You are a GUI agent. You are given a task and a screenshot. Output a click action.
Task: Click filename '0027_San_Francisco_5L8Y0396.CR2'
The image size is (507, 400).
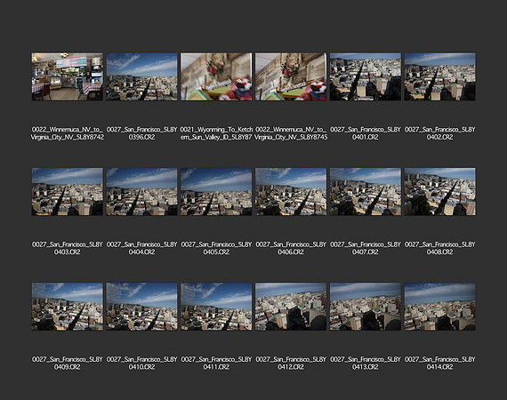point(142,133)
